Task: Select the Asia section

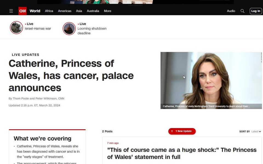Action: pyautogui.click(x=79, y=11)
